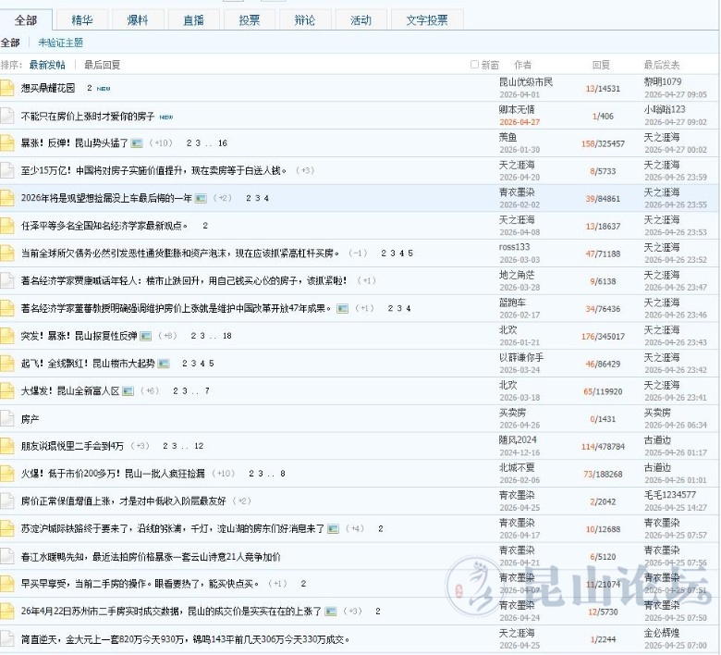721x655 pixels.
Task: Filter by 未验证主题
Action: point(60,43)
